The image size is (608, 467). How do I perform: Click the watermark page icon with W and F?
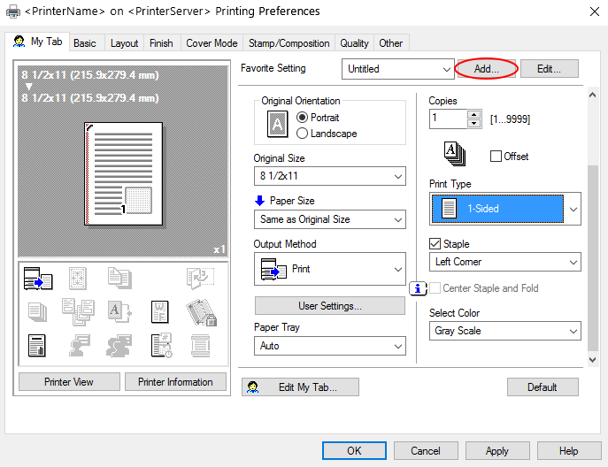tap(160, 311)
